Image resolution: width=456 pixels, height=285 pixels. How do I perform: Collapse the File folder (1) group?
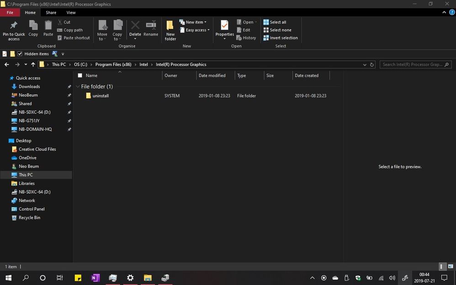[x=78, y=87]
